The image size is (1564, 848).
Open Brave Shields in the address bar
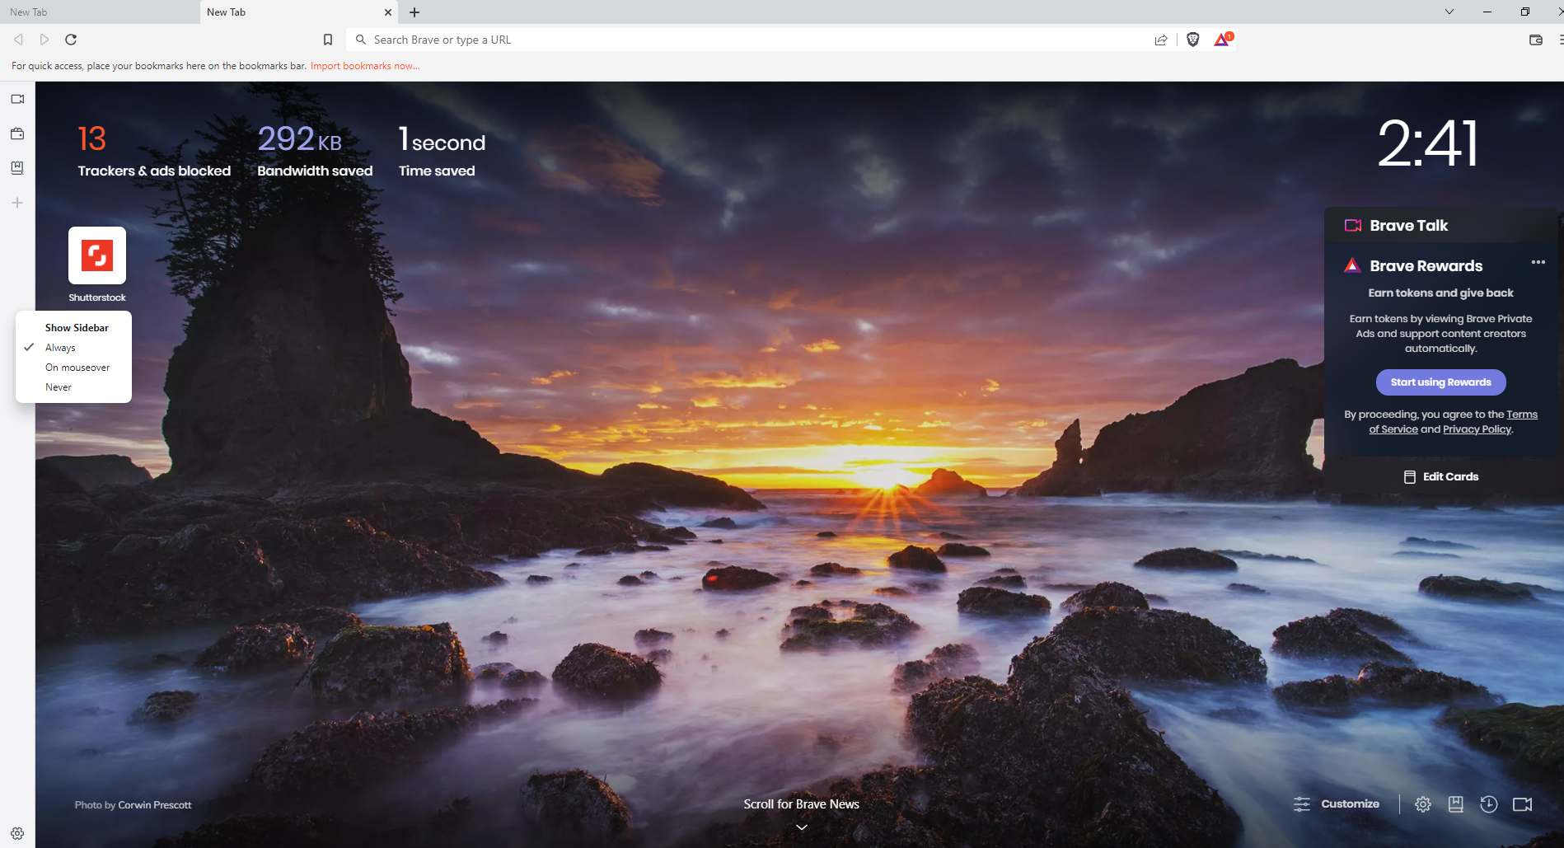coord(1193,39)
